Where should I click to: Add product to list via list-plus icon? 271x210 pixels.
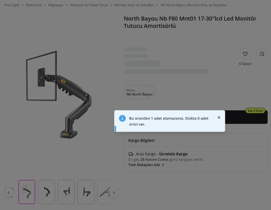click(262, 54)
